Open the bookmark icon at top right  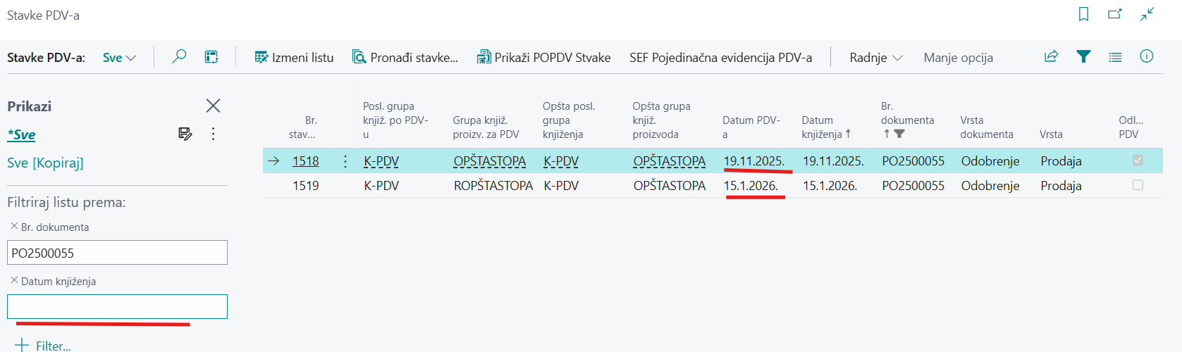1083,14
